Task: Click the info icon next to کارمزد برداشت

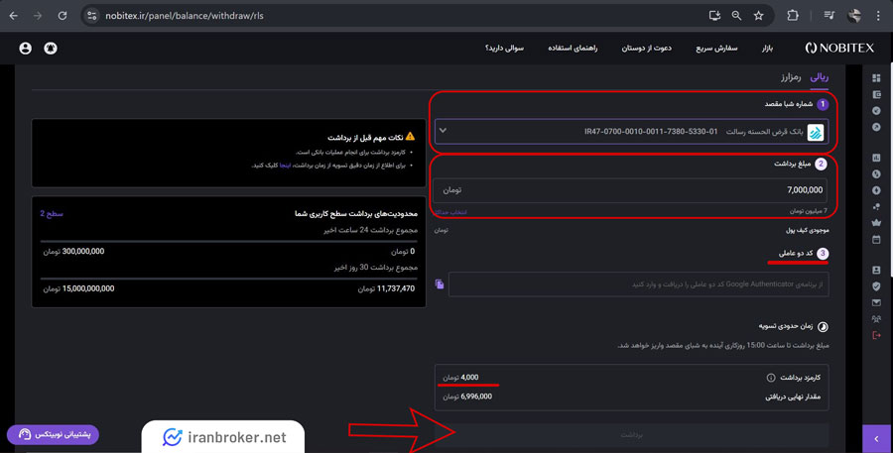Action: point(771,378)
